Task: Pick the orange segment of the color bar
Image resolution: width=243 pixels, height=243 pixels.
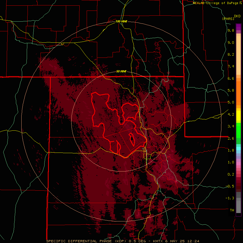Action: point(238,93)
